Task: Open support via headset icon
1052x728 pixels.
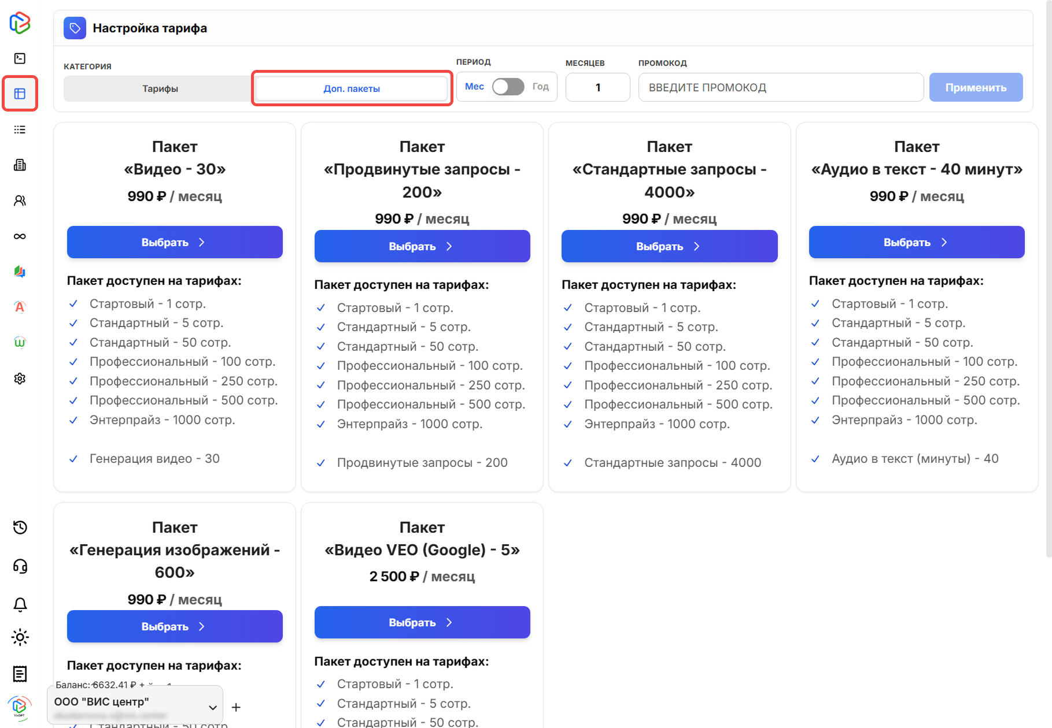Action: coord(20,566)
